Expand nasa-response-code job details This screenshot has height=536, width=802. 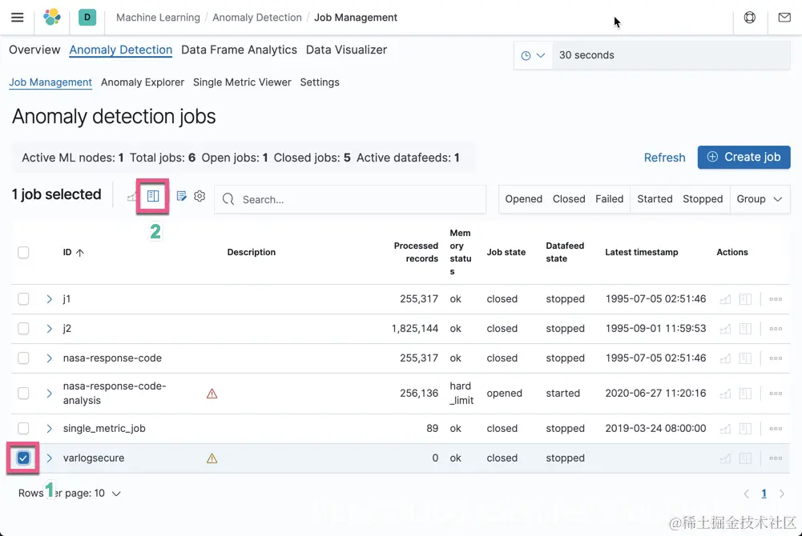click(x=49, y=358)
